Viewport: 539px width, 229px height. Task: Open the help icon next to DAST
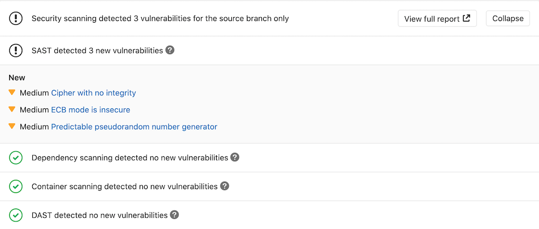[x=174, y=214]
